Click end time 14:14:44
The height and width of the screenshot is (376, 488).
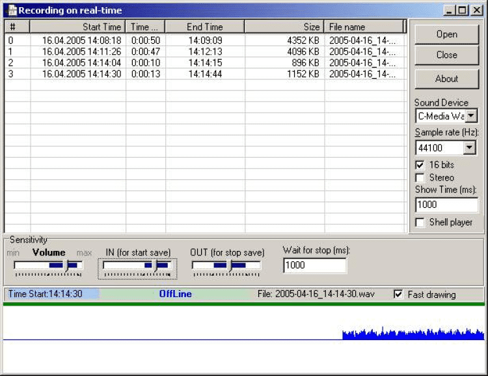coord(206,74)
